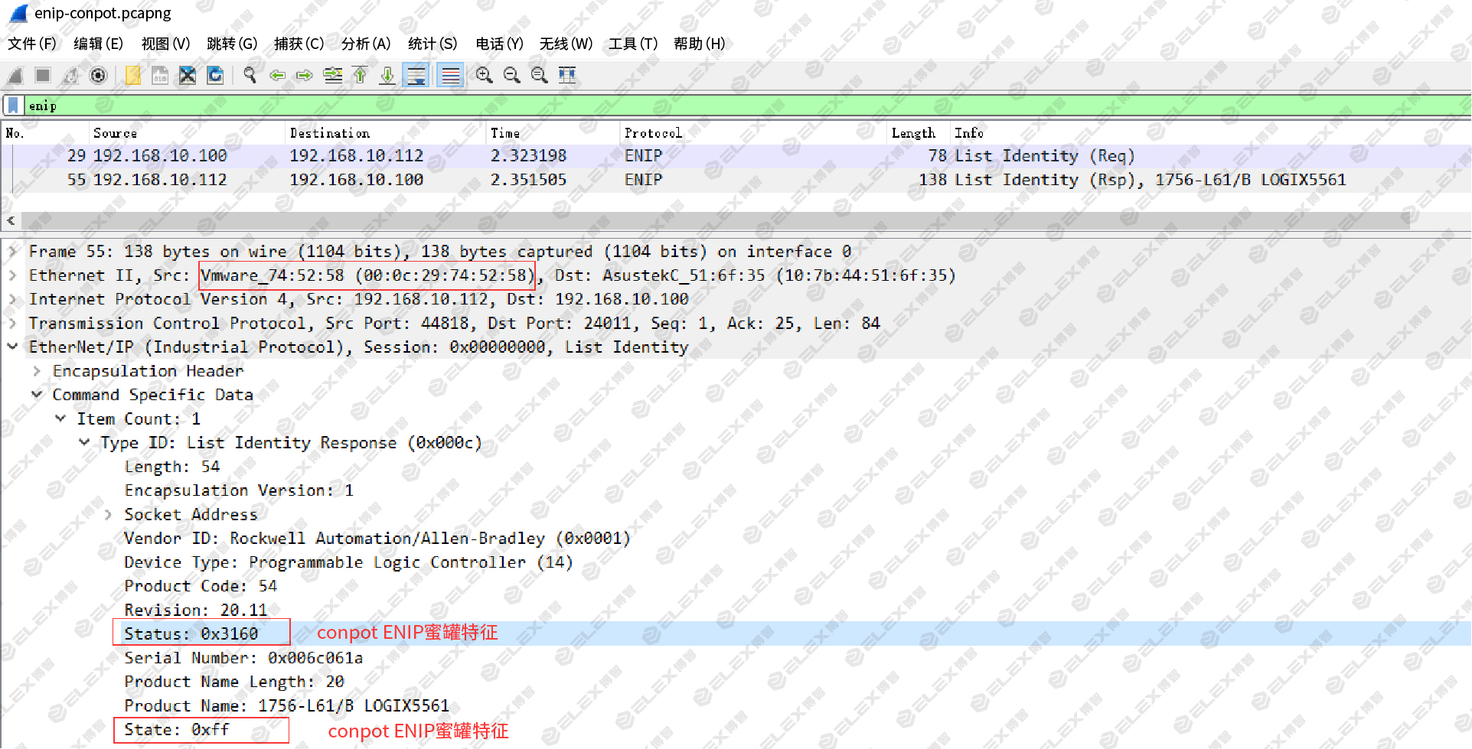The image size is (1472, 749).
Task: Collapse the Command Specific Data node
Action: 37,395
